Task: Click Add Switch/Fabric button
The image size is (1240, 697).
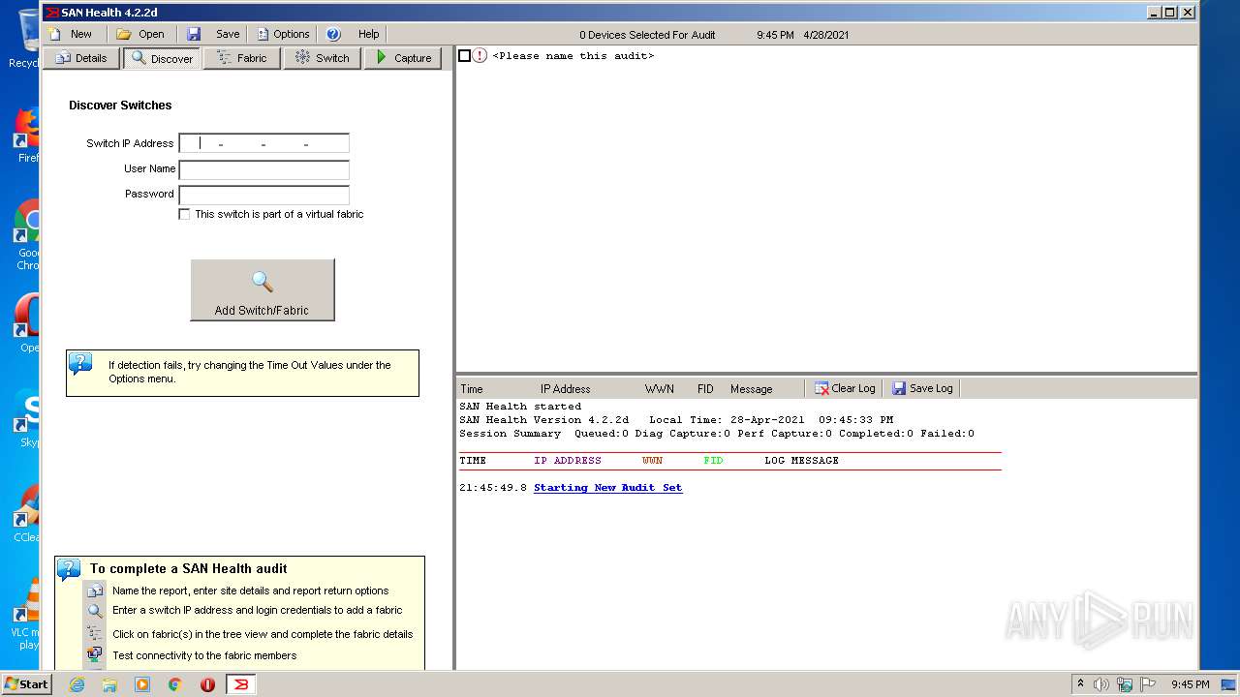Action: pyautogui.click(x=263, y=289)
